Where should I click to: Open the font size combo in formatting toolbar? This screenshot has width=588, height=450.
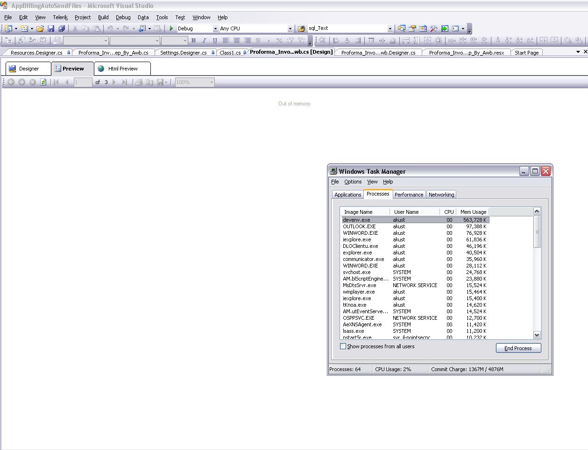click(x=174, y=41)
